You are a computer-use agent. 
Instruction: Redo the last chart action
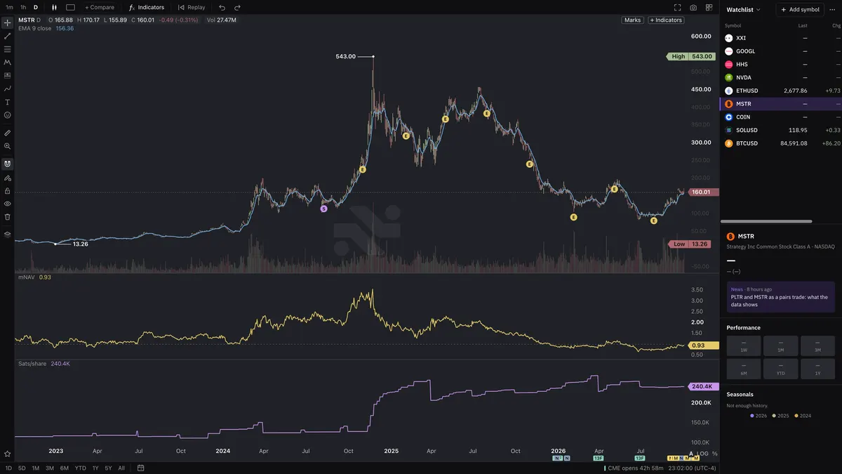237,7
